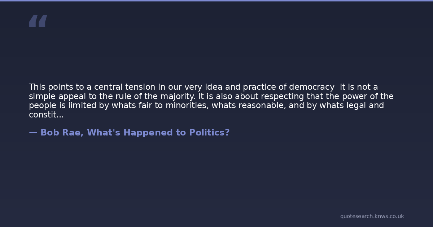Click the em dash before Bob Rae

33,133
